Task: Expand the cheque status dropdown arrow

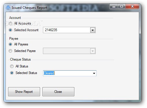Action: (94, 73)
